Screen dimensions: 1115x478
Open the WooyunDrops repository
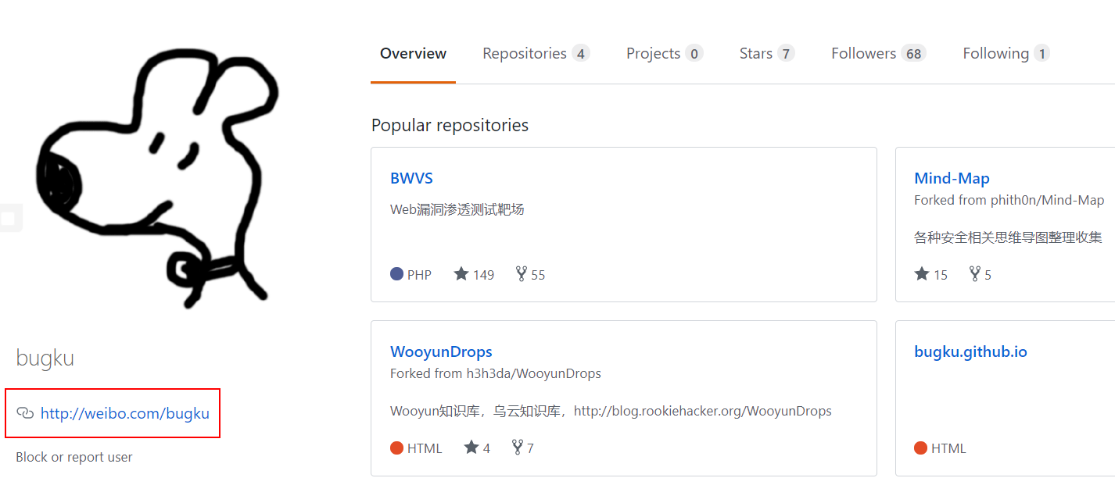441,351
